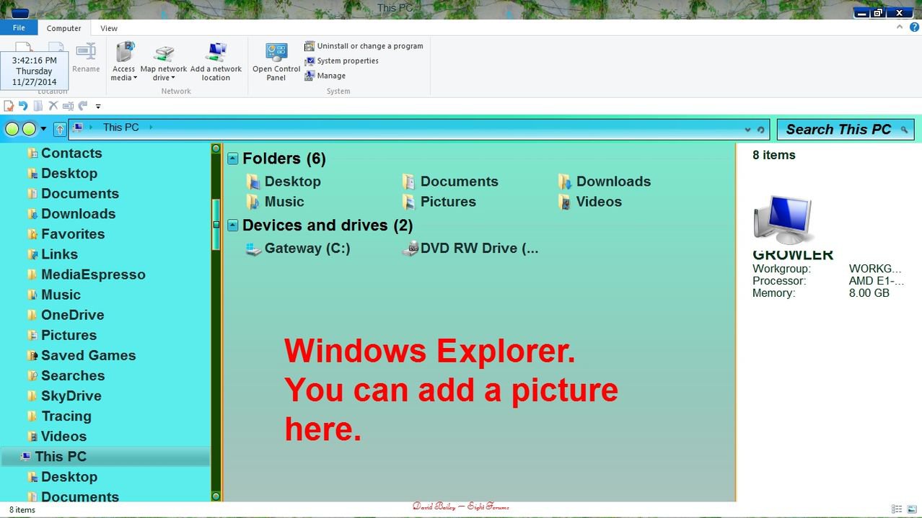
Task: Click the Search This PC box
Action: [x=840, y=130]
